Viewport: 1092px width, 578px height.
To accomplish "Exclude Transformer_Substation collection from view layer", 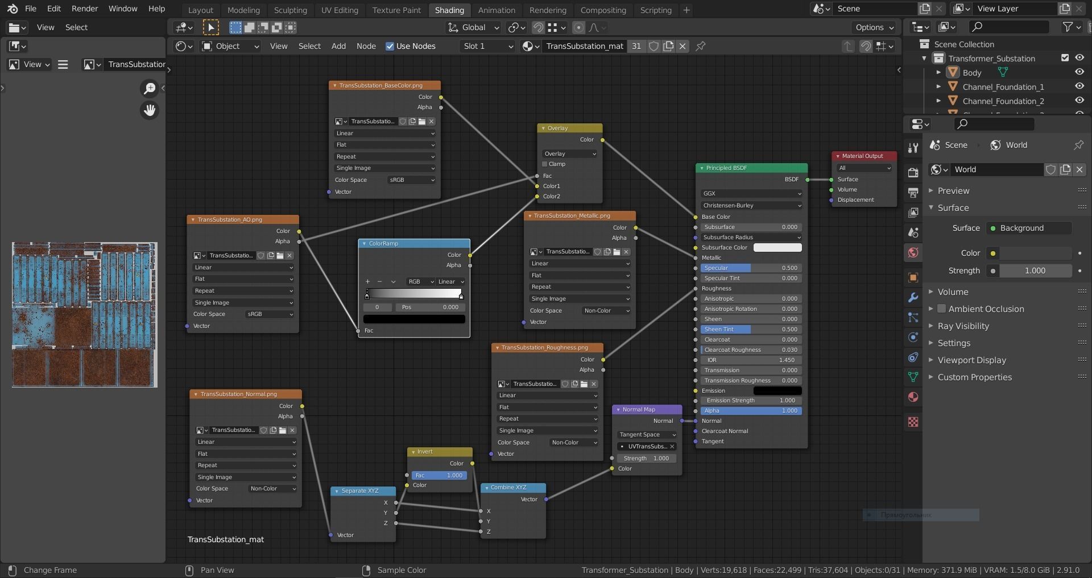I will [x=1065, y=58].
